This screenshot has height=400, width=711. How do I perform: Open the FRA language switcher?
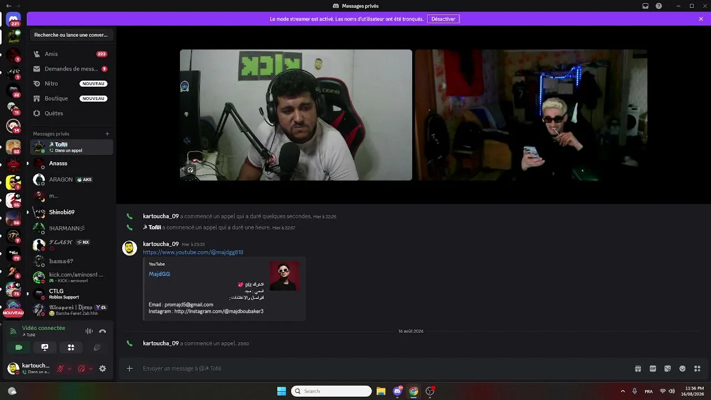[x=649, y=391]
